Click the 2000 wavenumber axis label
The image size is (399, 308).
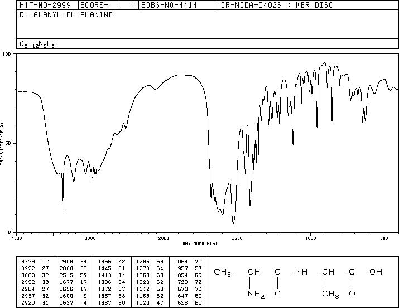point(164,238)
